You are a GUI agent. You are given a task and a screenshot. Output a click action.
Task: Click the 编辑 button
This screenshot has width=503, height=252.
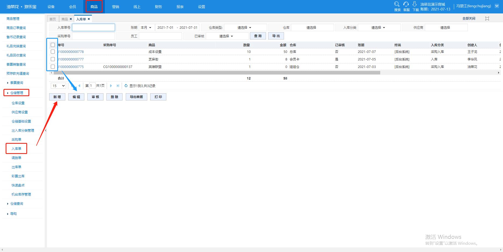coord(76,97)
